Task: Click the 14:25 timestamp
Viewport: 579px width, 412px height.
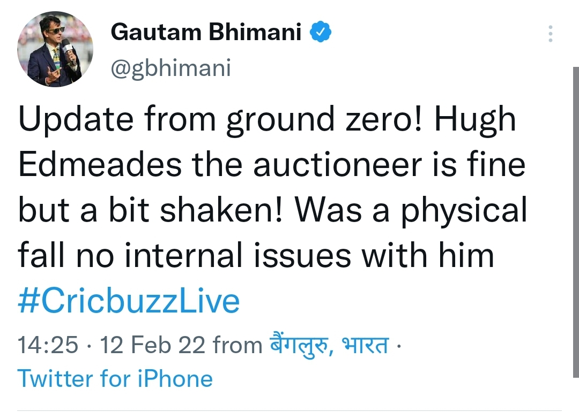Action: [x=48, y=345]
